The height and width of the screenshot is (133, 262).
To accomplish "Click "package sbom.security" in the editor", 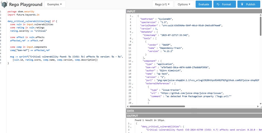I will (x=21, y=11).
